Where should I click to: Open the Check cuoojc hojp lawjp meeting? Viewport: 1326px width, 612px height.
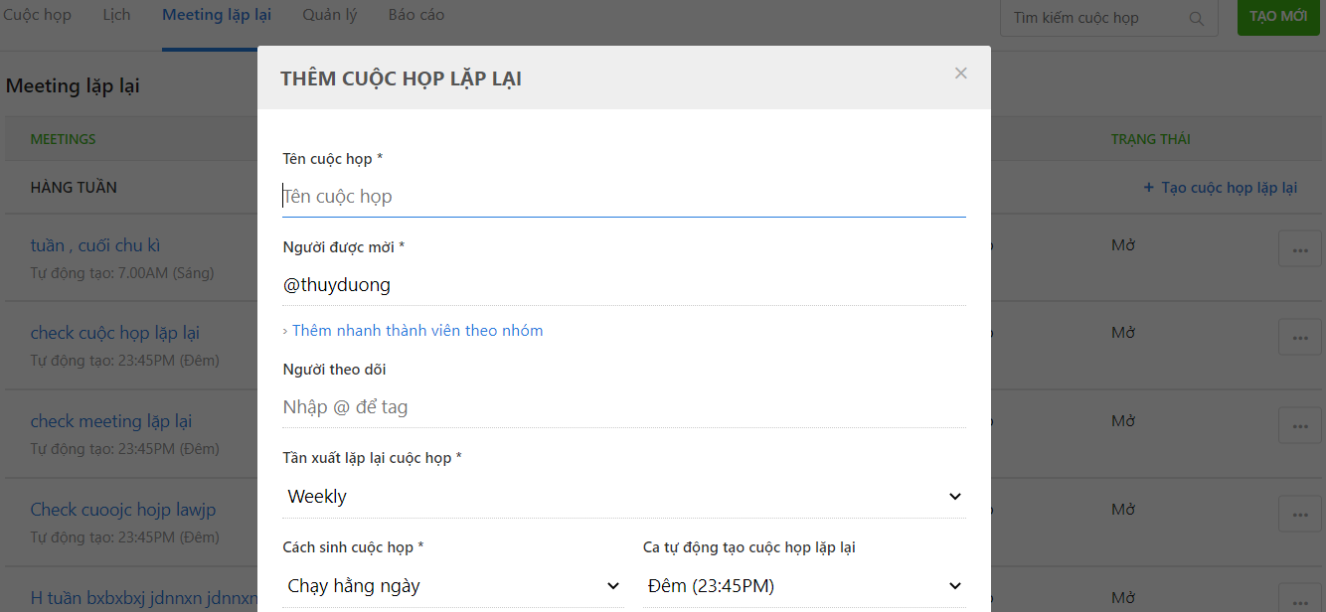point(123,510)
